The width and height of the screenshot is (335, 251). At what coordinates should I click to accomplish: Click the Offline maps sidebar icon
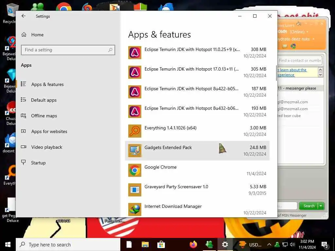pyautogui.click(x=24, y=116)
